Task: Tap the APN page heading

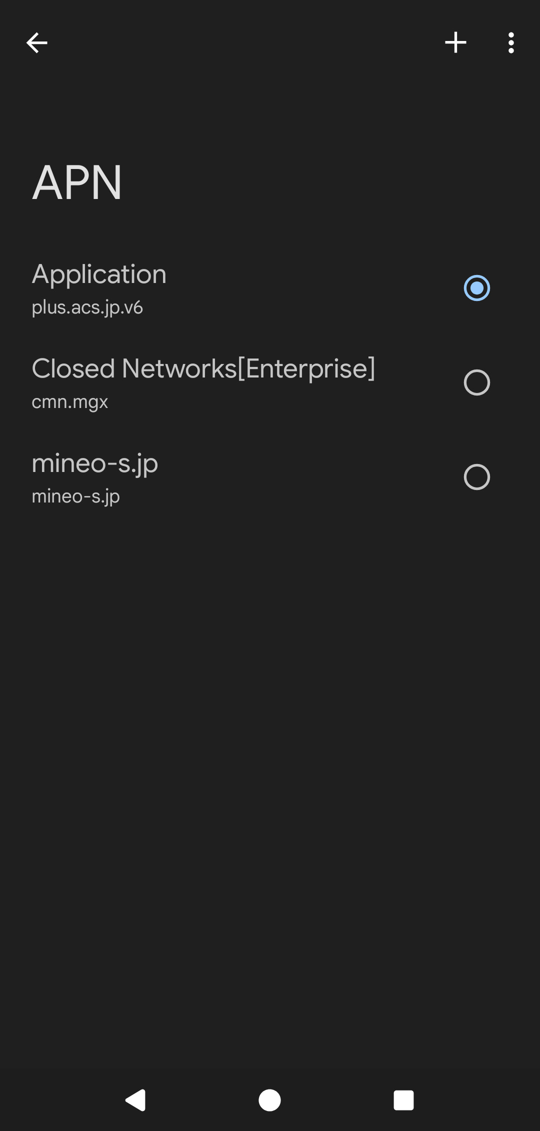Action: coord(77,182)
